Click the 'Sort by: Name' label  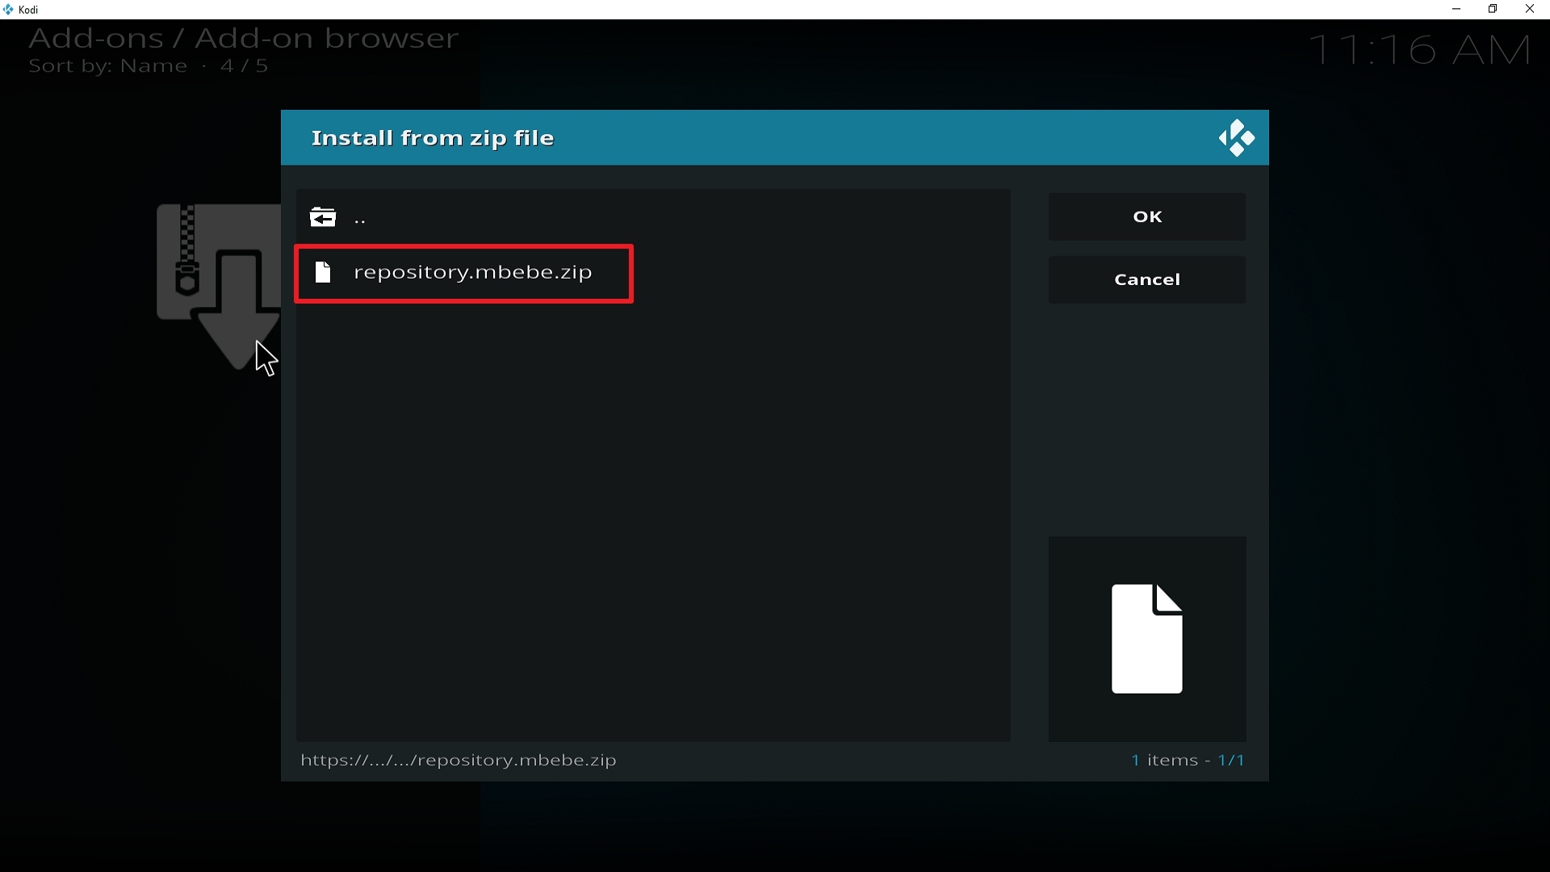pyautogui.click(x=107, y=67)
